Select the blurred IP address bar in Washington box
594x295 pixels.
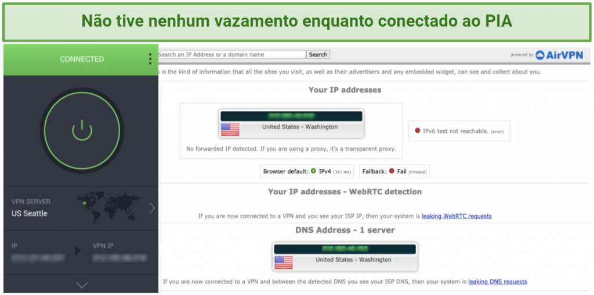pyautogui.click(x=291, y=116)
